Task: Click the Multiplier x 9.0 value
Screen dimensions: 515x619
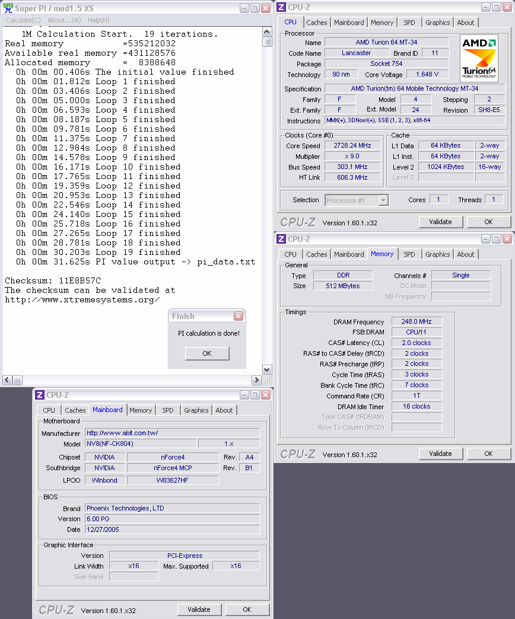Action: (x=352, y=156)
